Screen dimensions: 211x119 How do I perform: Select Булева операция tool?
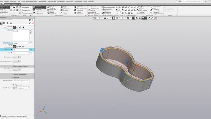pos(78,13)
